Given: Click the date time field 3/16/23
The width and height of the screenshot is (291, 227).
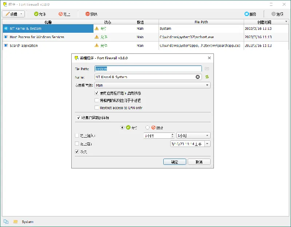Looking at the screenshot, I should pos(187,144).
